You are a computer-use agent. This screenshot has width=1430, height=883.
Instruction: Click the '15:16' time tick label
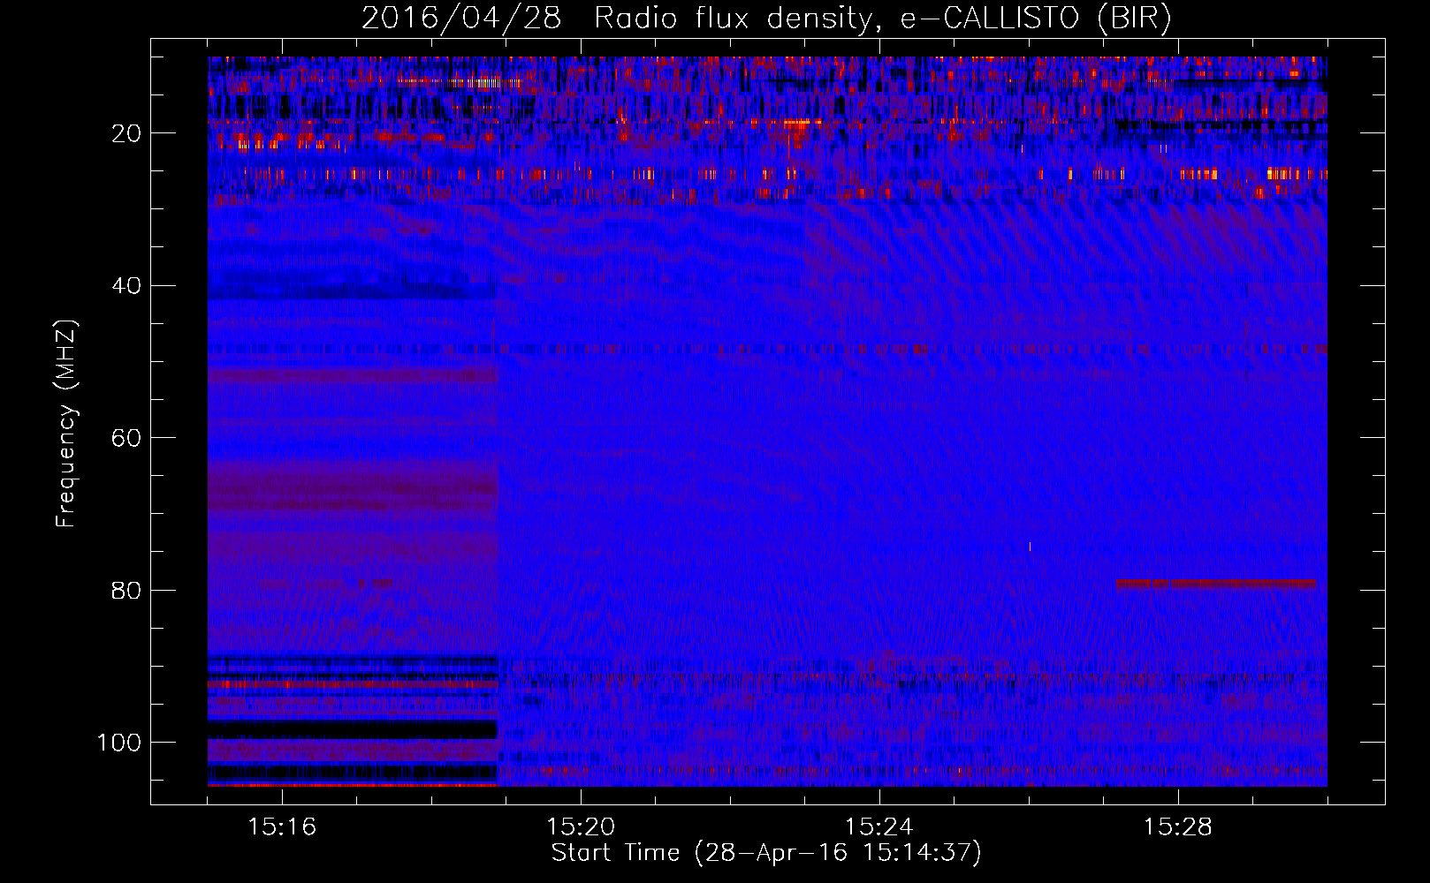[x=282, y=827]
